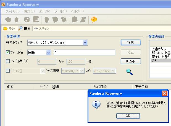Open the 編集(E) menu
Viewport: 171px width, 126px height.
(x=29, y=11)
